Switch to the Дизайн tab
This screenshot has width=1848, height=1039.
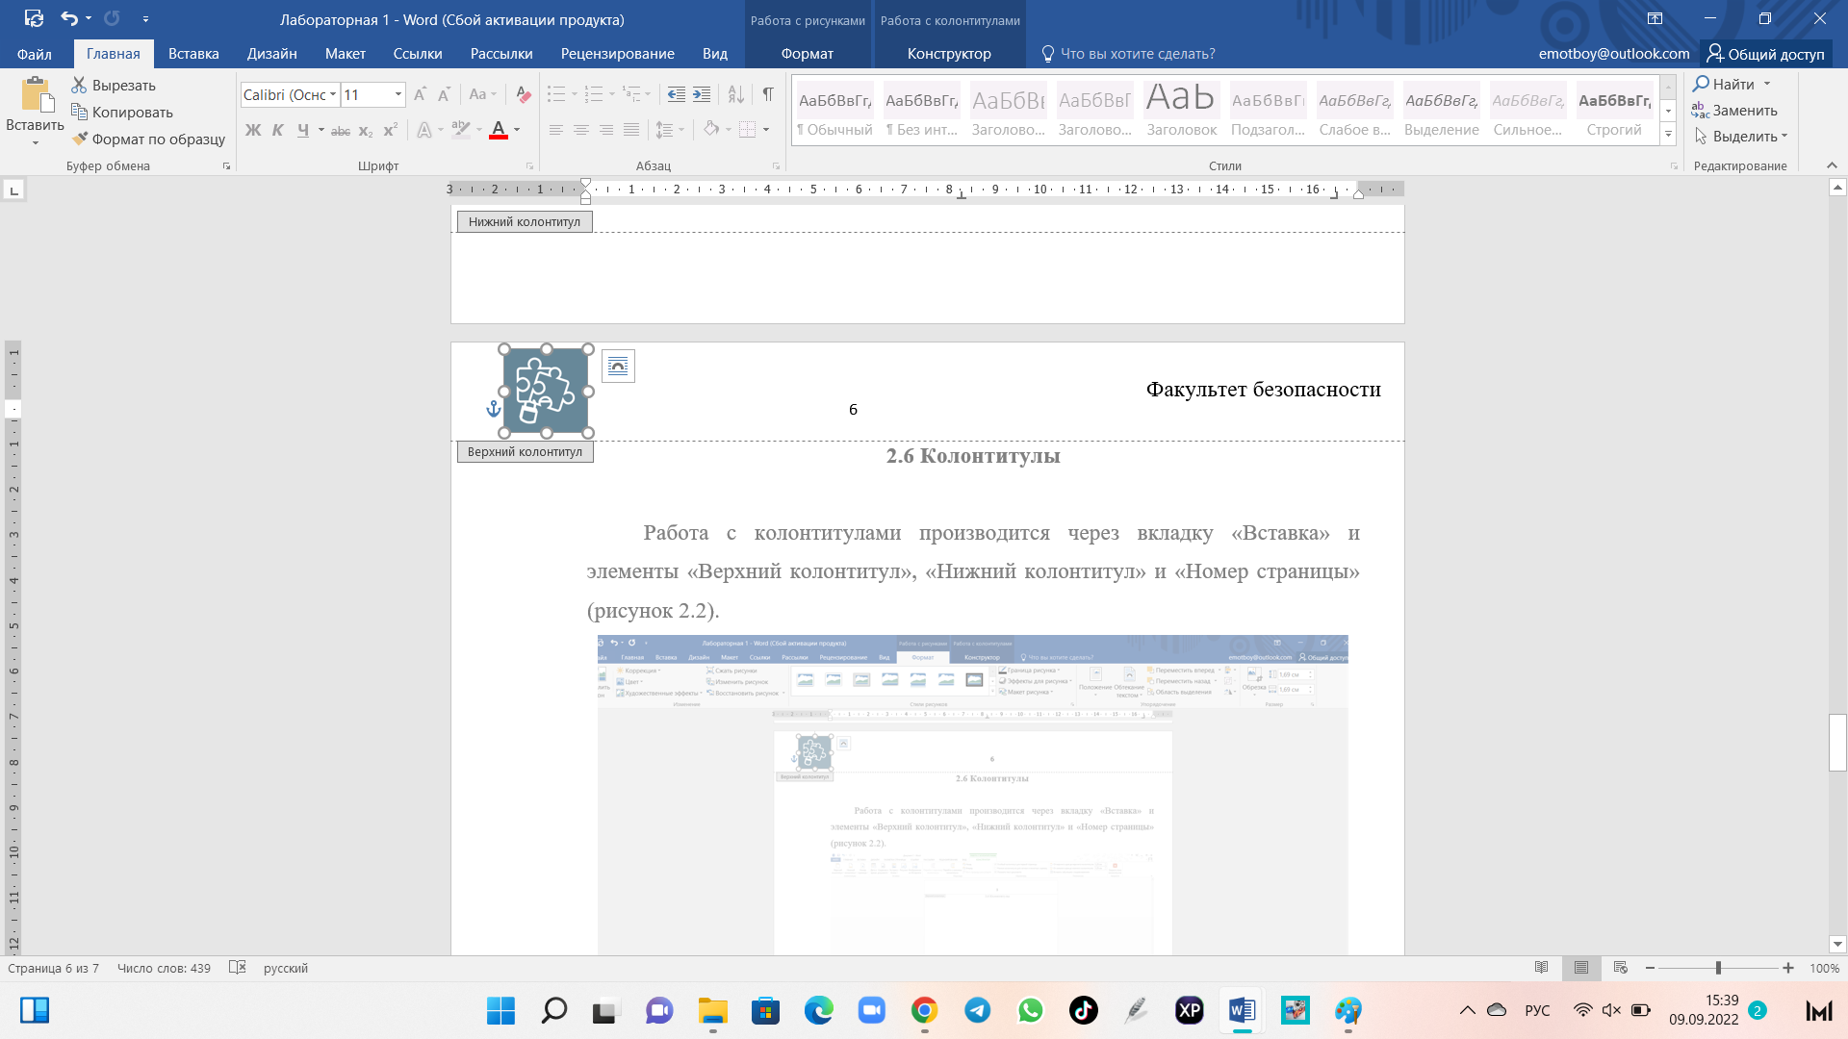coord(271,54)
